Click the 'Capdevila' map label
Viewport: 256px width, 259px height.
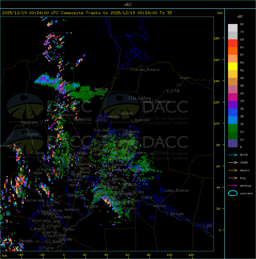(82, 120)
